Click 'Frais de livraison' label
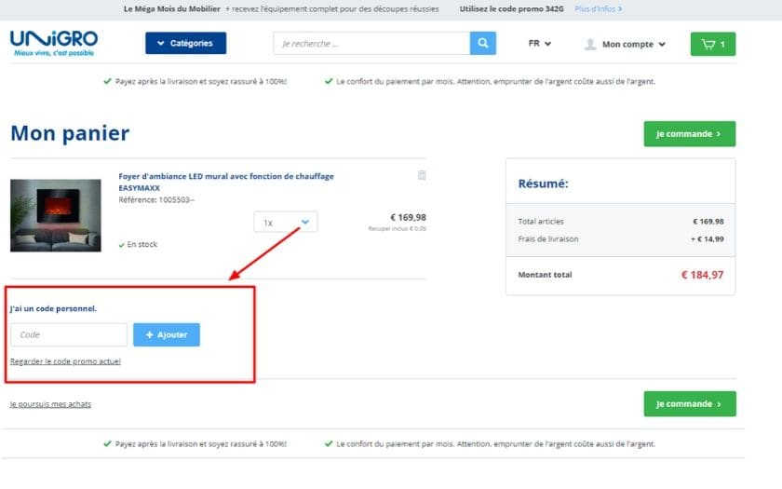Image resolution: width=782 pixels, height=489 pixels. coord(548,239)
